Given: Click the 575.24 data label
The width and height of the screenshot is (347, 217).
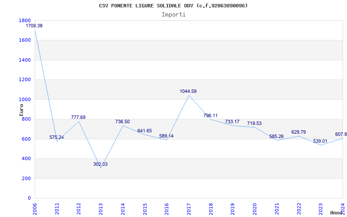Looking at the screenshot, I should [x=56, y=137].
